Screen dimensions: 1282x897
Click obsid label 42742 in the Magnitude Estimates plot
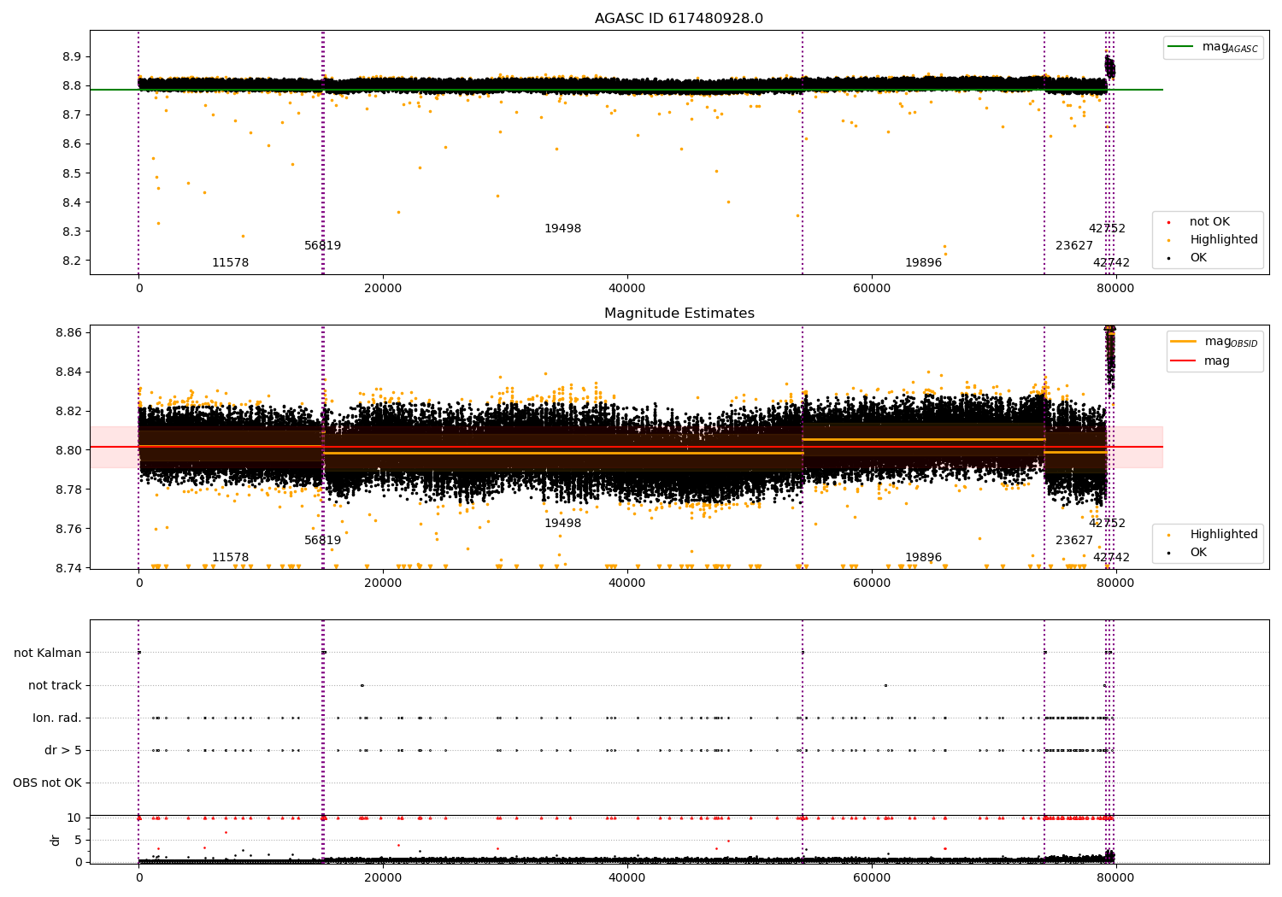click(x=1111, y=558)
